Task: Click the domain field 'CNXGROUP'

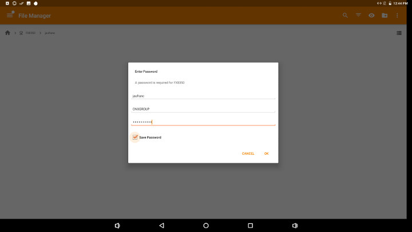Action: click(203, 108)
